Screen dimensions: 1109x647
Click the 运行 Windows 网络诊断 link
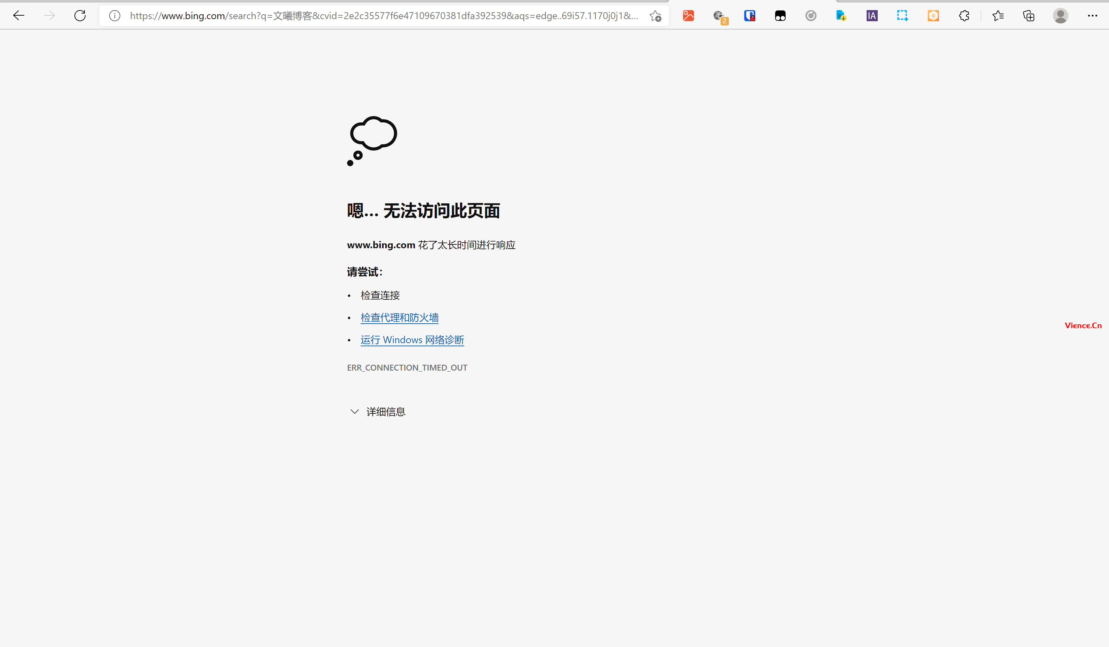(x=412, y=340)
